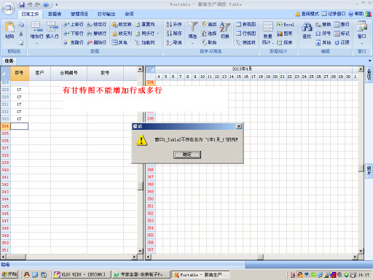Click the 查找 binoculars find icon

point(307,27)
